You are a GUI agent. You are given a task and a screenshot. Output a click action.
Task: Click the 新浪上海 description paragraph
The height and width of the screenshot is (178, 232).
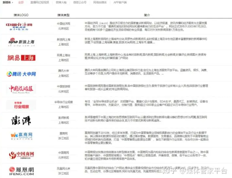(146, 41)
